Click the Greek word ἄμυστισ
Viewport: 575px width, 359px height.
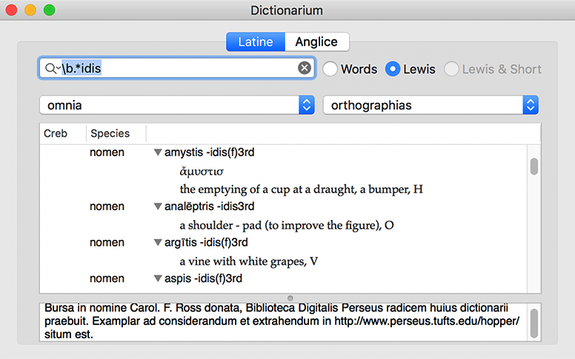point(202,171)
